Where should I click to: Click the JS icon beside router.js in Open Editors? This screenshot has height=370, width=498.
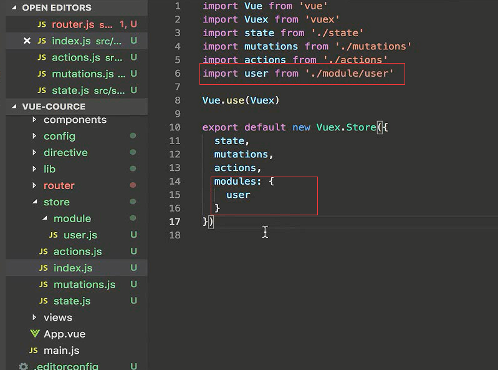point(42,25)
